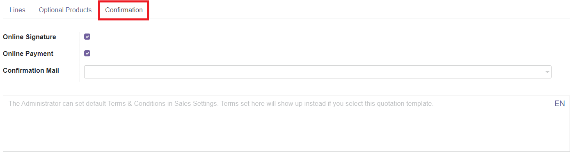This screenshot has height=152, width=577.
Task: Select the language indicator EN
Action: coord(559,104)
